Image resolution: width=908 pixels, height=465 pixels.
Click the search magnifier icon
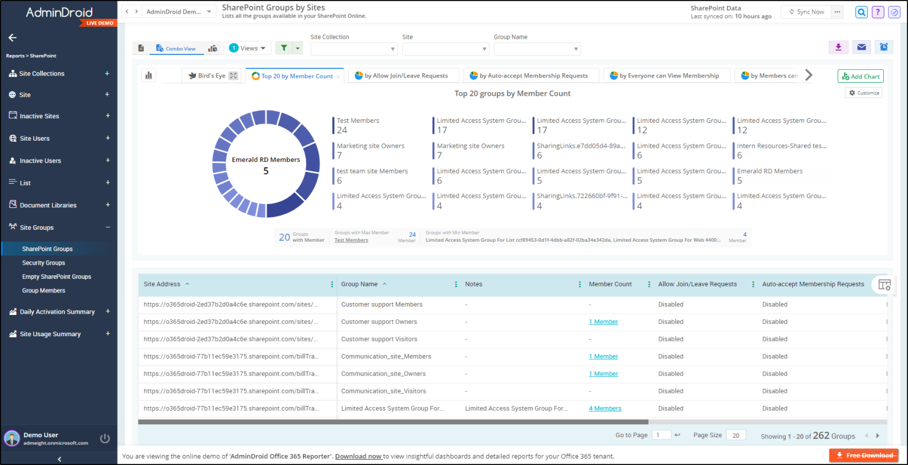pyautogui.click(x=861, y=12)
